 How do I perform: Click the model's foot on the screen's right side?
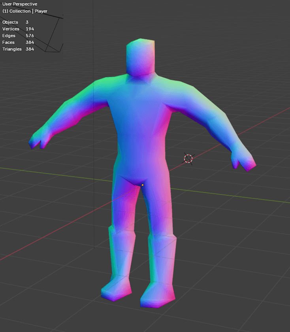158,295
